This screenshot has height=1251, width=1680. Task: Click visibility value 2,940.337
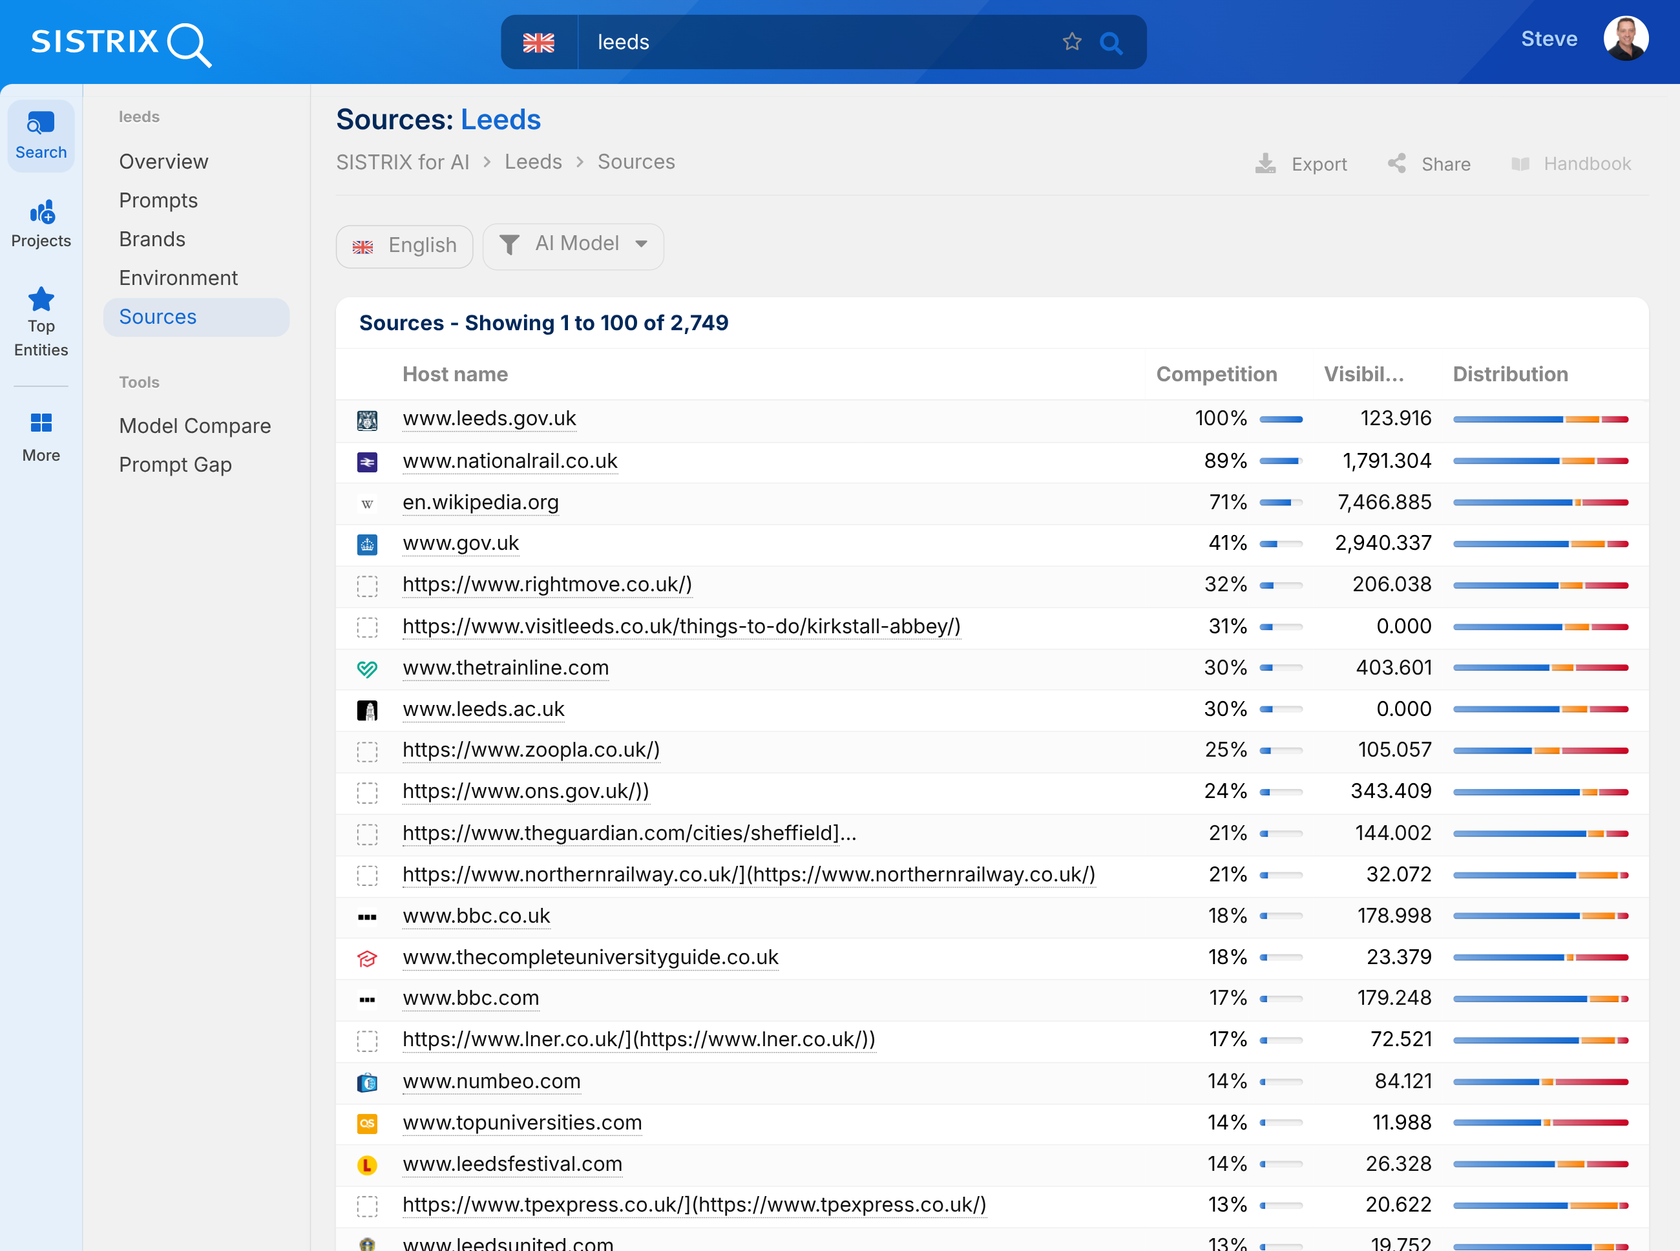(1383, 543)
